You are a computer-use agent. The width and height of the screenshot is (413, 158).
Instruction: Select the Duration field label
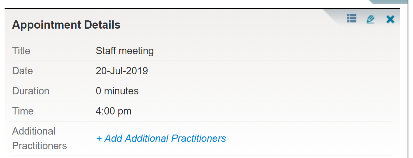(31, 91)
